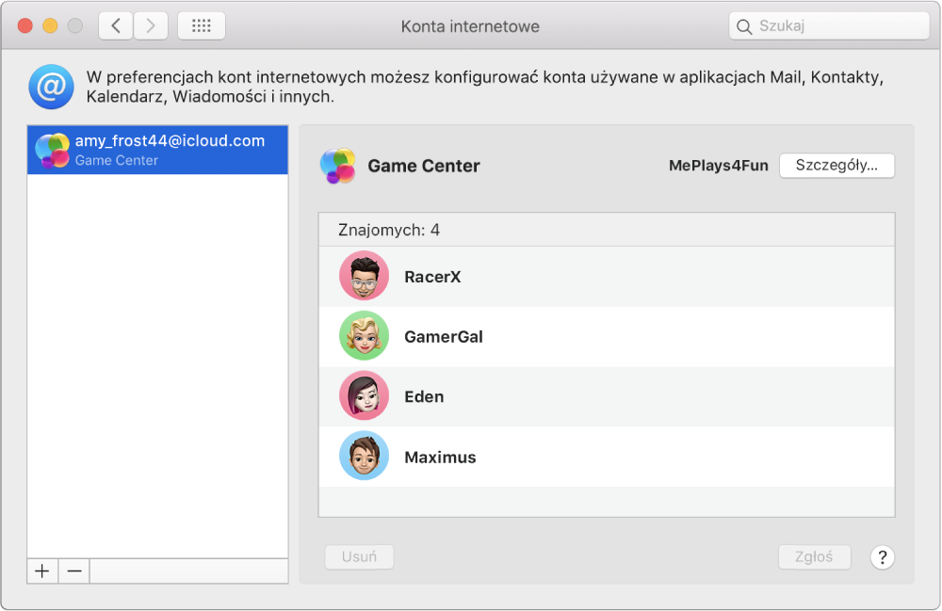Select the amy_frost44@icloud.com account
Screen dimensions: 942x611
click(x=157, y=150)
